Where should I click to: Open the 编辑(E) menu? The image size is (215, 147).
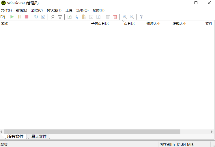coord(21,10)
